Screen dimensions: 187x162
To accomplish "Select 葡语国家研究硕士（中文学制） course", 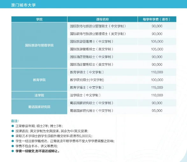I will [x=92, y=103].
